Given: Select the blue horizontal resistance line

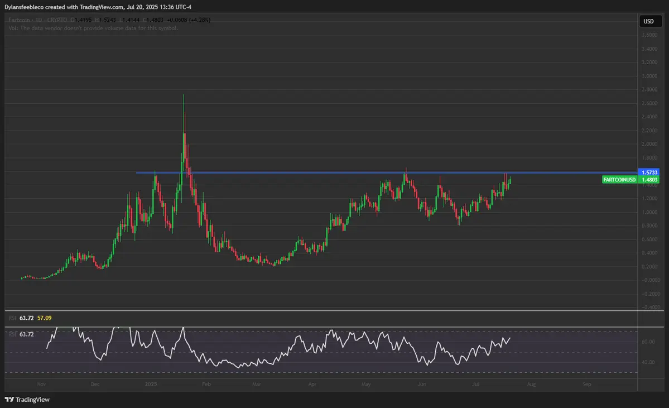Looking at the screenshot, I should 386,173.
